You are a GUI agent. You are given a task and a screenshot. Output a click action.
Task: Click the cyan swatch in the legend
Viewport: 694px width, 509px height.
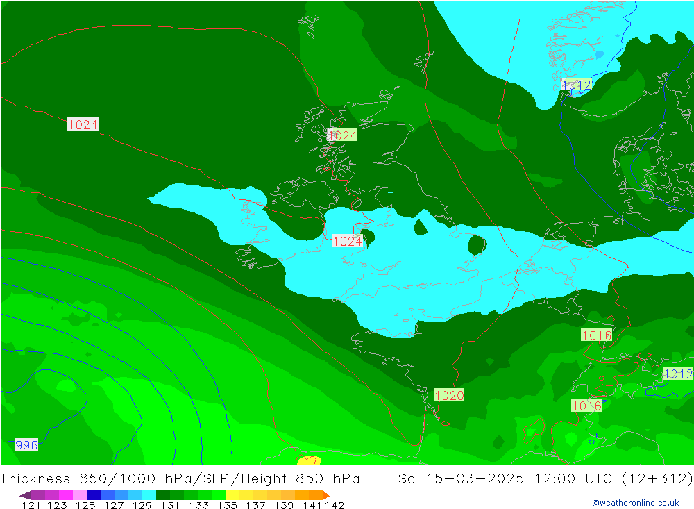click(149, 494)
